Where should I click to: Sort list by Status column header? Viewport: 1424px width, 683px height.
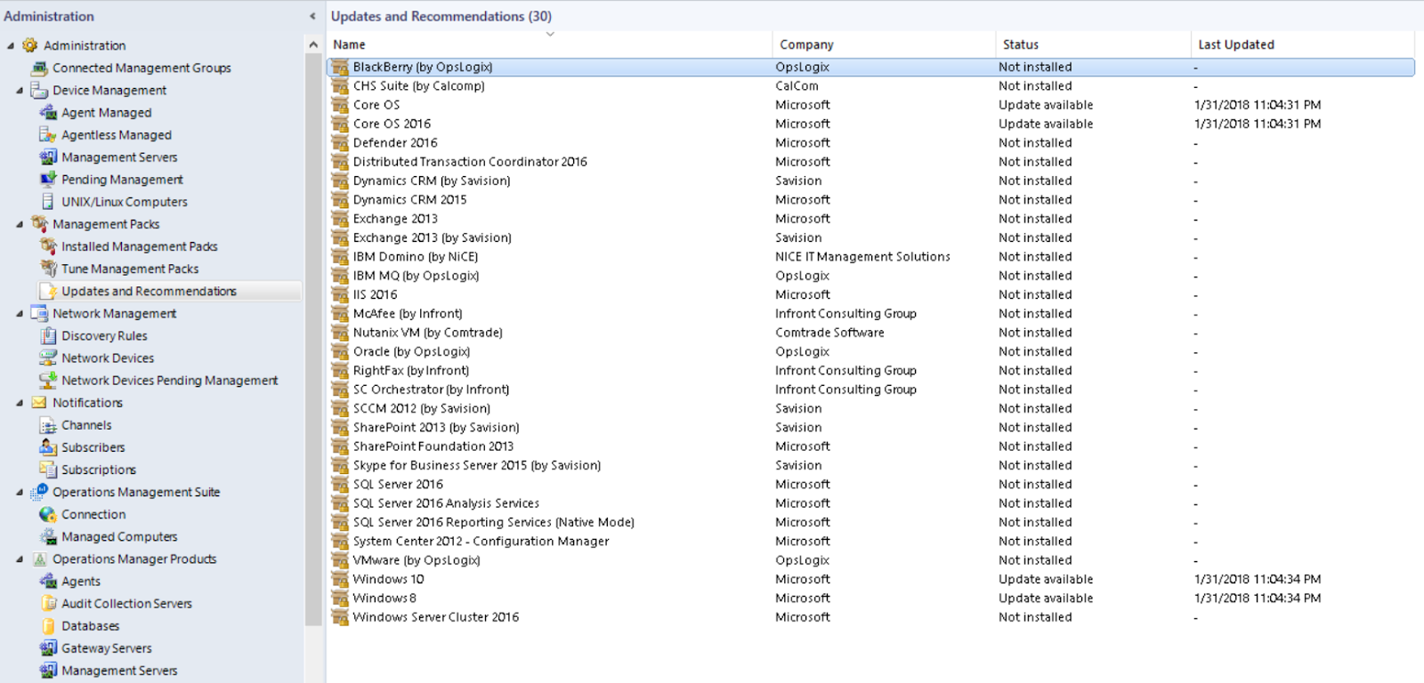tap(1093, 44)
